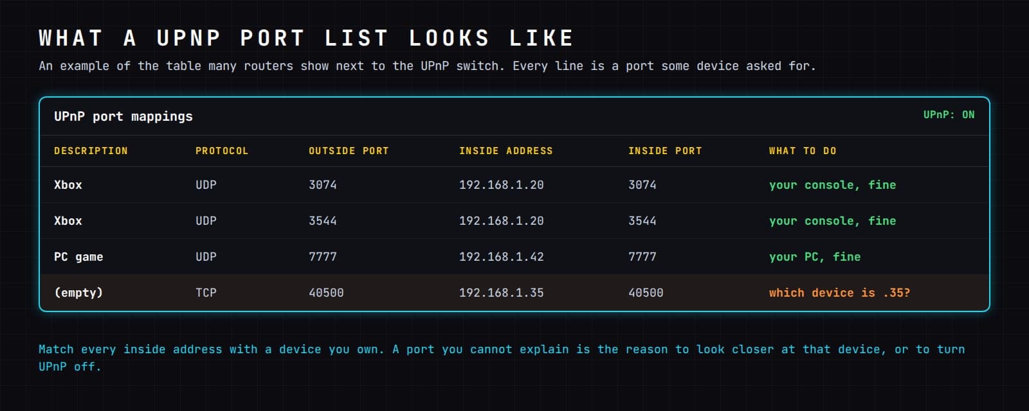Select the inside address "192.168.1.35"

pyautogui.click(x=502, y=293)
